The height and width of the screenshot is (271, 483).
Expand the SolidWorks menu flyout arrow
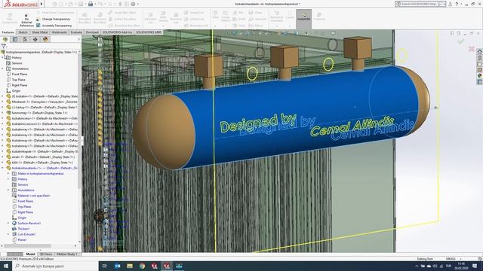(x=42, y=4)
